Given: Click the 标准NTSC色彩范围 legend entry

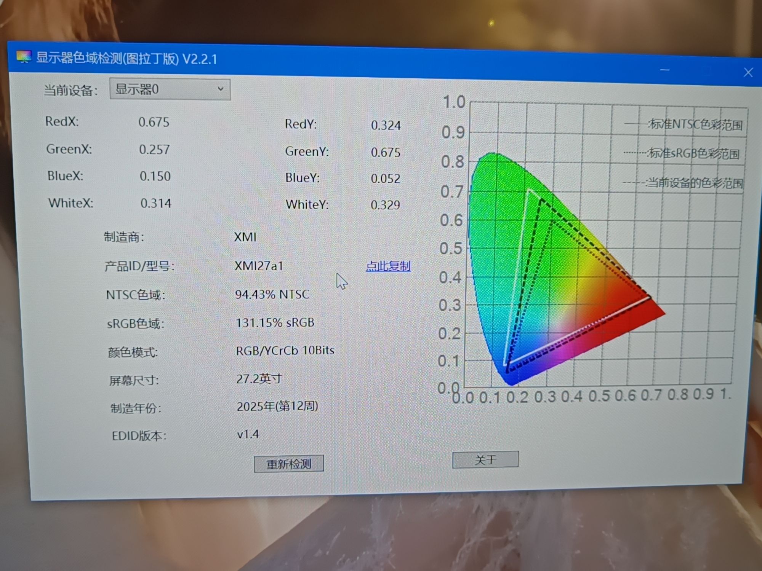Looking at the screenshot, I should tap(695, 124).
